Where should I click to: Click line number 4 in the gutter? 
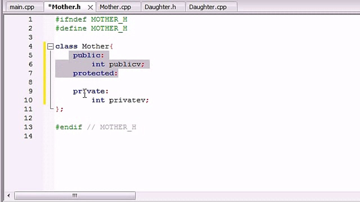click(30, 46)
